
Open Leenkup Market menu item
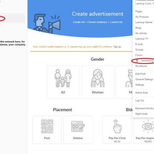pyautogui.click(x=144, y=22)
